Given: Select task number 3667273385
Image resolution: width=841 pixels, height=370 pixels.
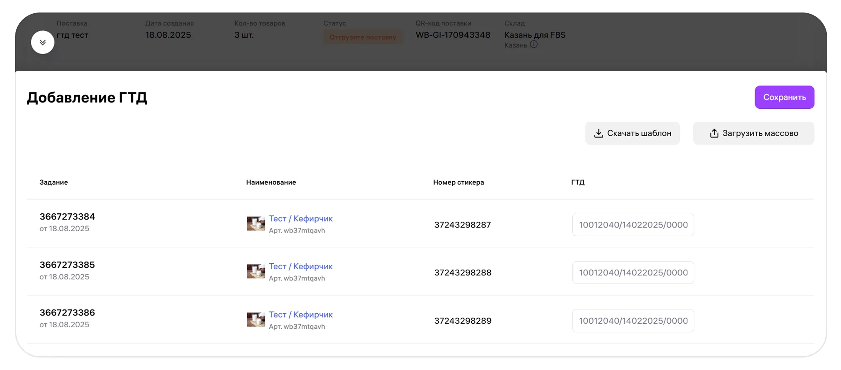Looking at the screenshot, I should 67,265.
